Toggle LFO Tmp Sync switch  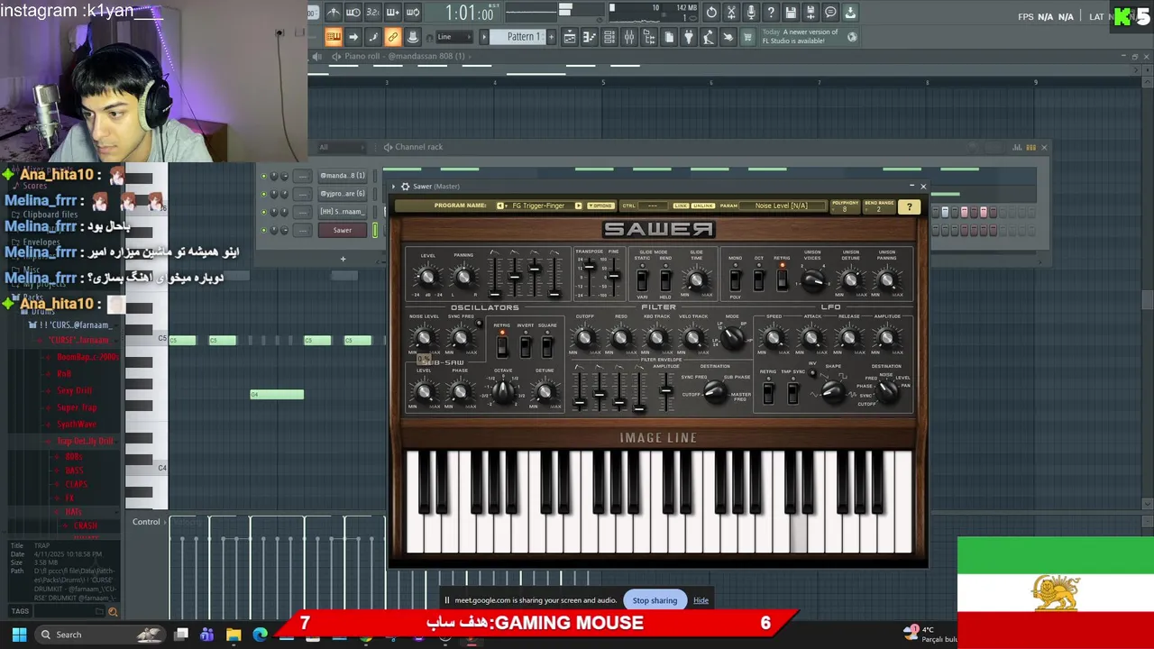coord(792,393)
